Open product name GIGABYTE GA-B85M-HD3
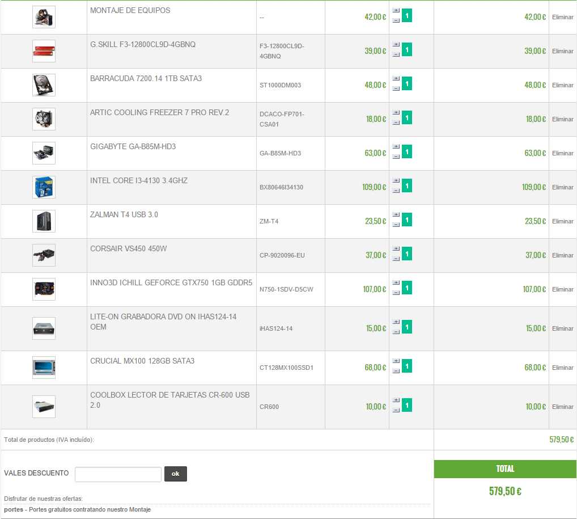 click(x=133, y=146)
